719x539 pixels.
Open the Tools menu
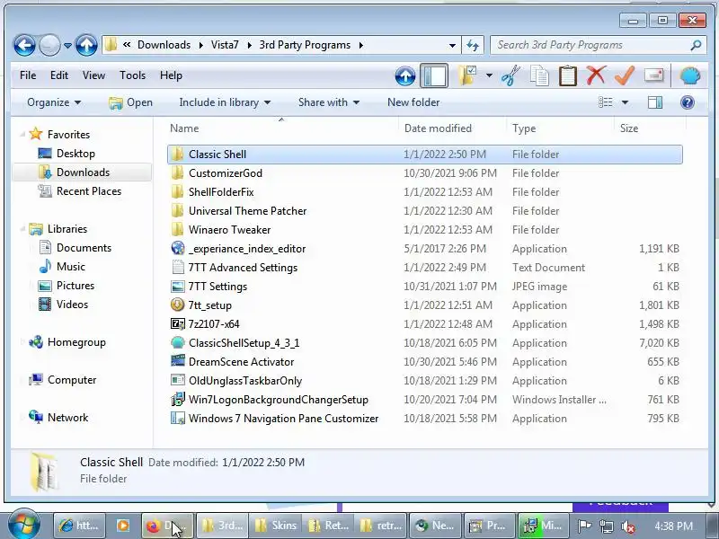pyautogui.click(x=132, y=75)
